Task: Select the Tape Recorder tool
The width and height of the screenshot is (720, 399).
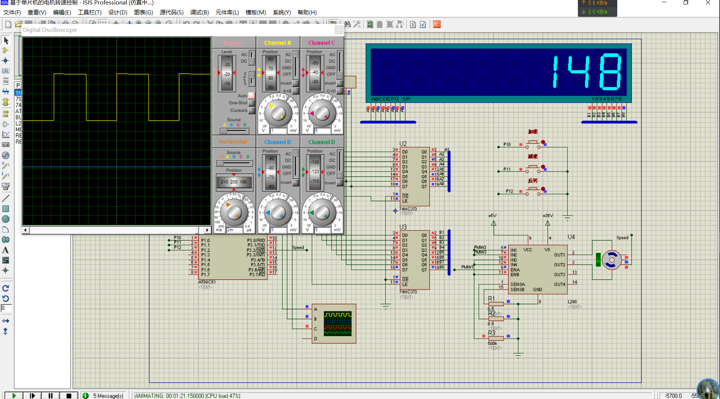Action: [6, 145]
